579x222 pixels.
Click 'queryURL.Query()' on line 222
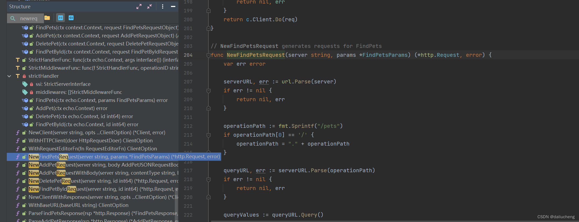pos(298,215)
